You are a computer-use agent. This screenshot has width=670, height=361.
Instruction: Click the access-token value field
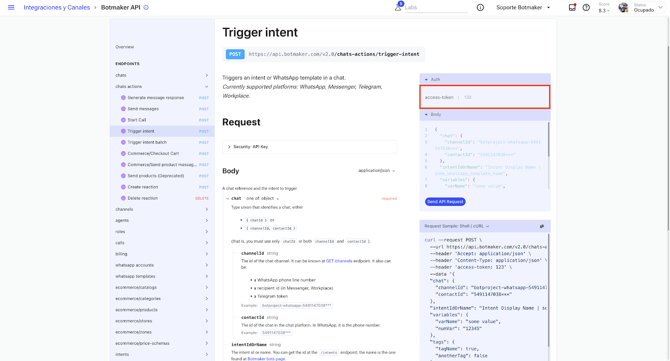(468, 97)
